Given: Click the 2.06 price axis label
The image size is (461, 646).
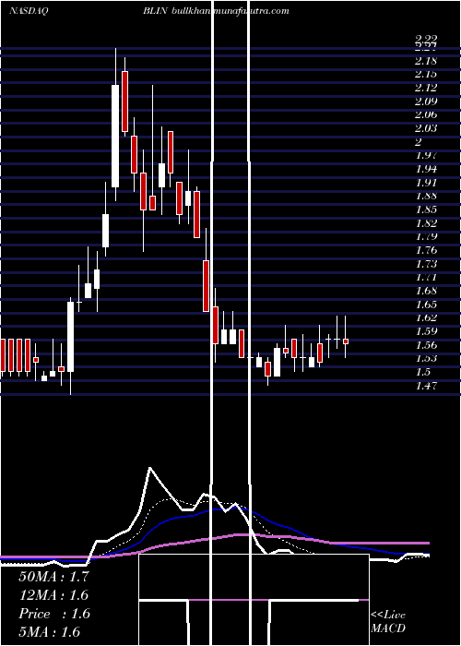Looking at the screenshot, I should click(x=426, y=115).
